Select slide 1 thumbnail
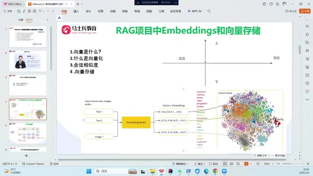Image resolution: width=313 pixels, height=176 pixels. point(28,37)
